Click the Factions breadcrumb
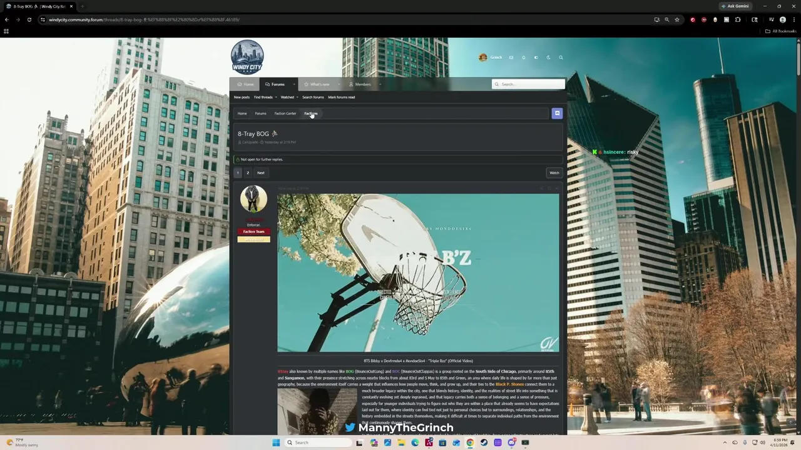 tap(311, 113)
